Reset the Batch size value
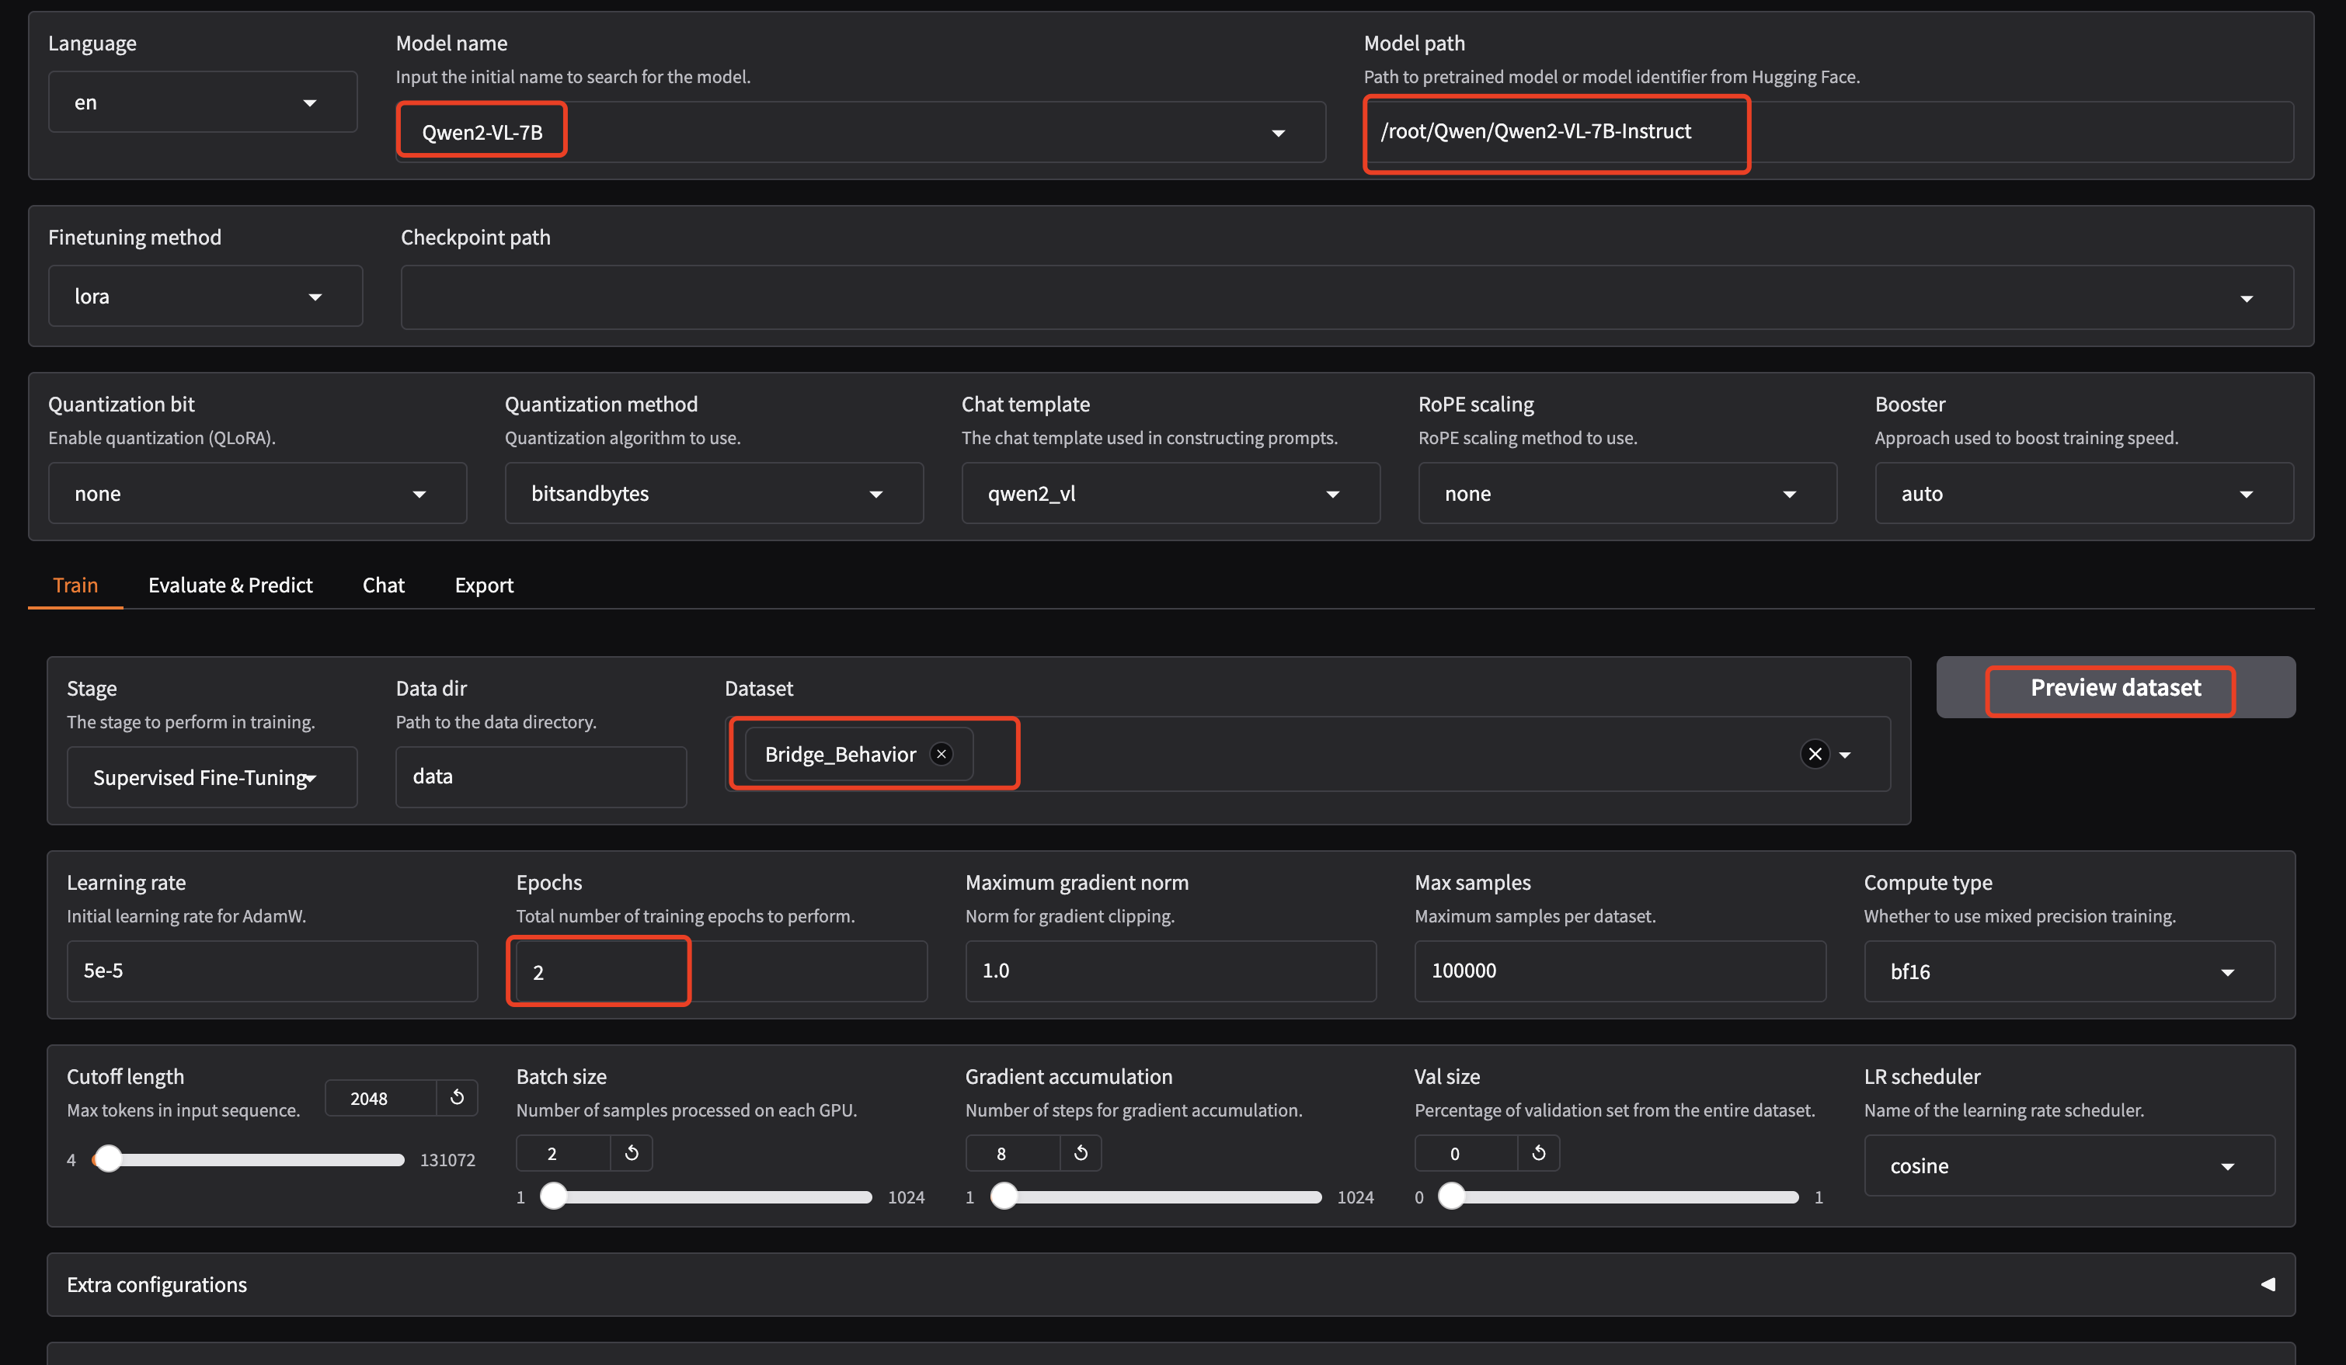The image size is (2346, 1365). [632, 1153]
